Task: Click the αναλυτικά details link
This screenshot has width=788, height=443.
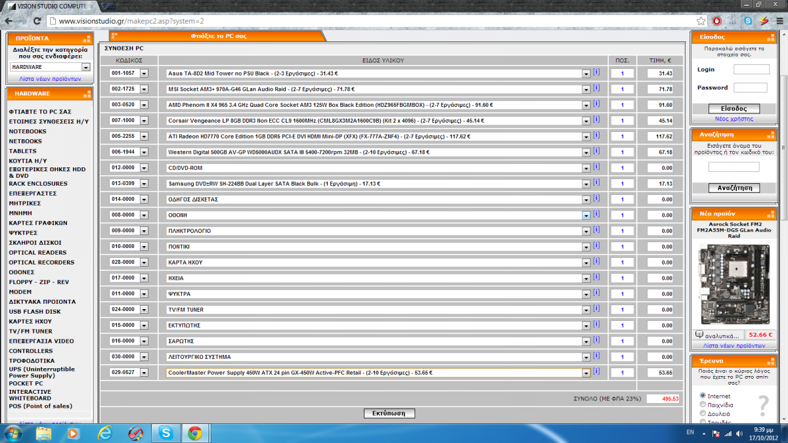Action: (x=720, y=335)
